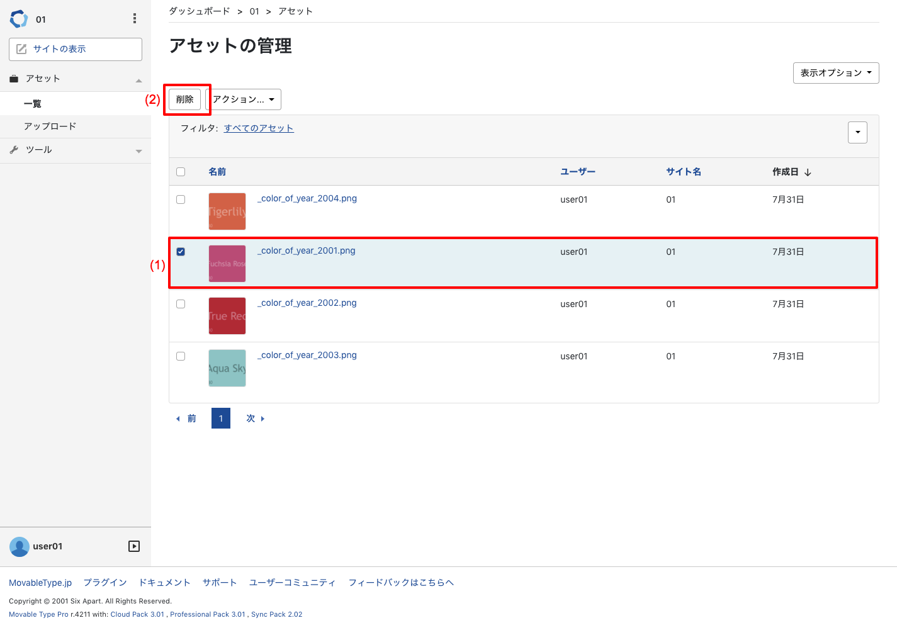Open the フィードバックはこちらへ link
The height and width of the screenshot is (640, 897).
coord(401,583)
